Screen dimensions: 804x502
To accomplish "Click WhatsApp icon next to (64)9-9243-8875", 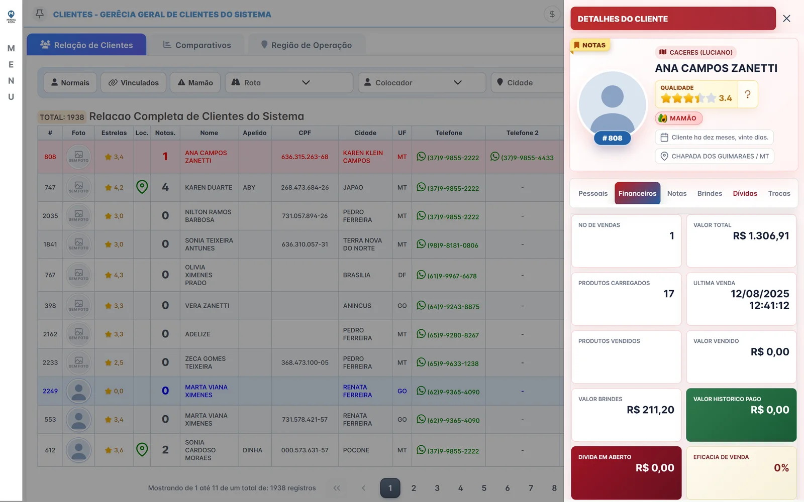I will [x=421, y=305].
